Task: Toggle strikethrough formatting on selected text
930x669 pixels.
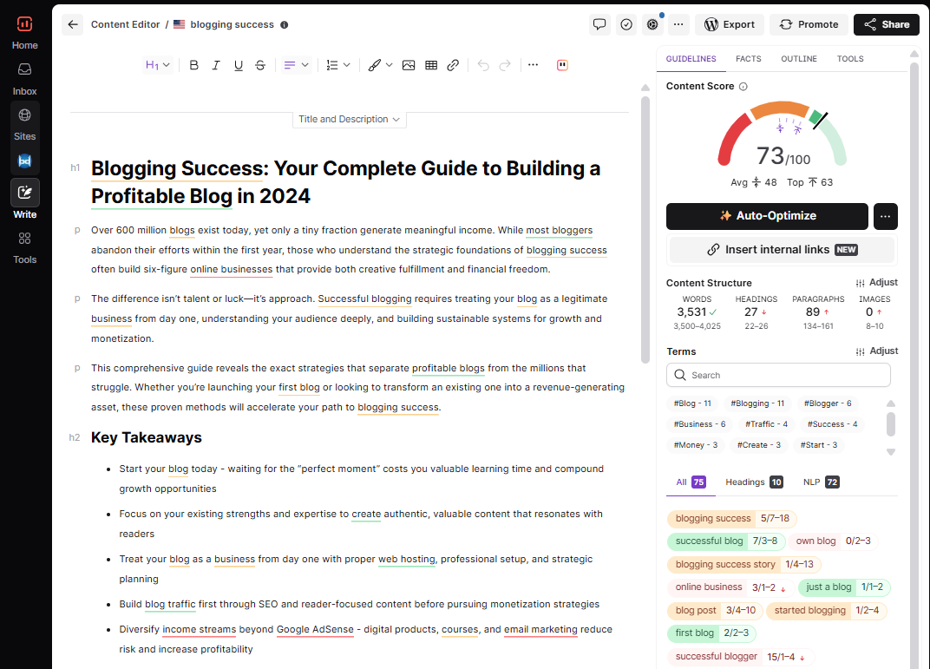Action: click(x=260, y=64)
